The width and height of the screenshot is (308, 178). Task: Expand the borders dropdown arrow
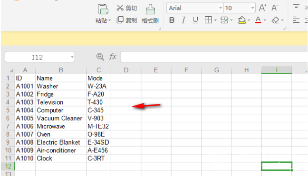(x=215, y=20)
